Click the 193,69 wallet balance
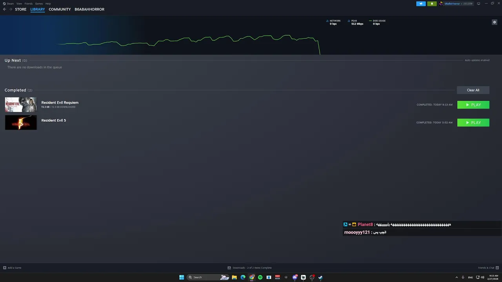 point(468,4)
